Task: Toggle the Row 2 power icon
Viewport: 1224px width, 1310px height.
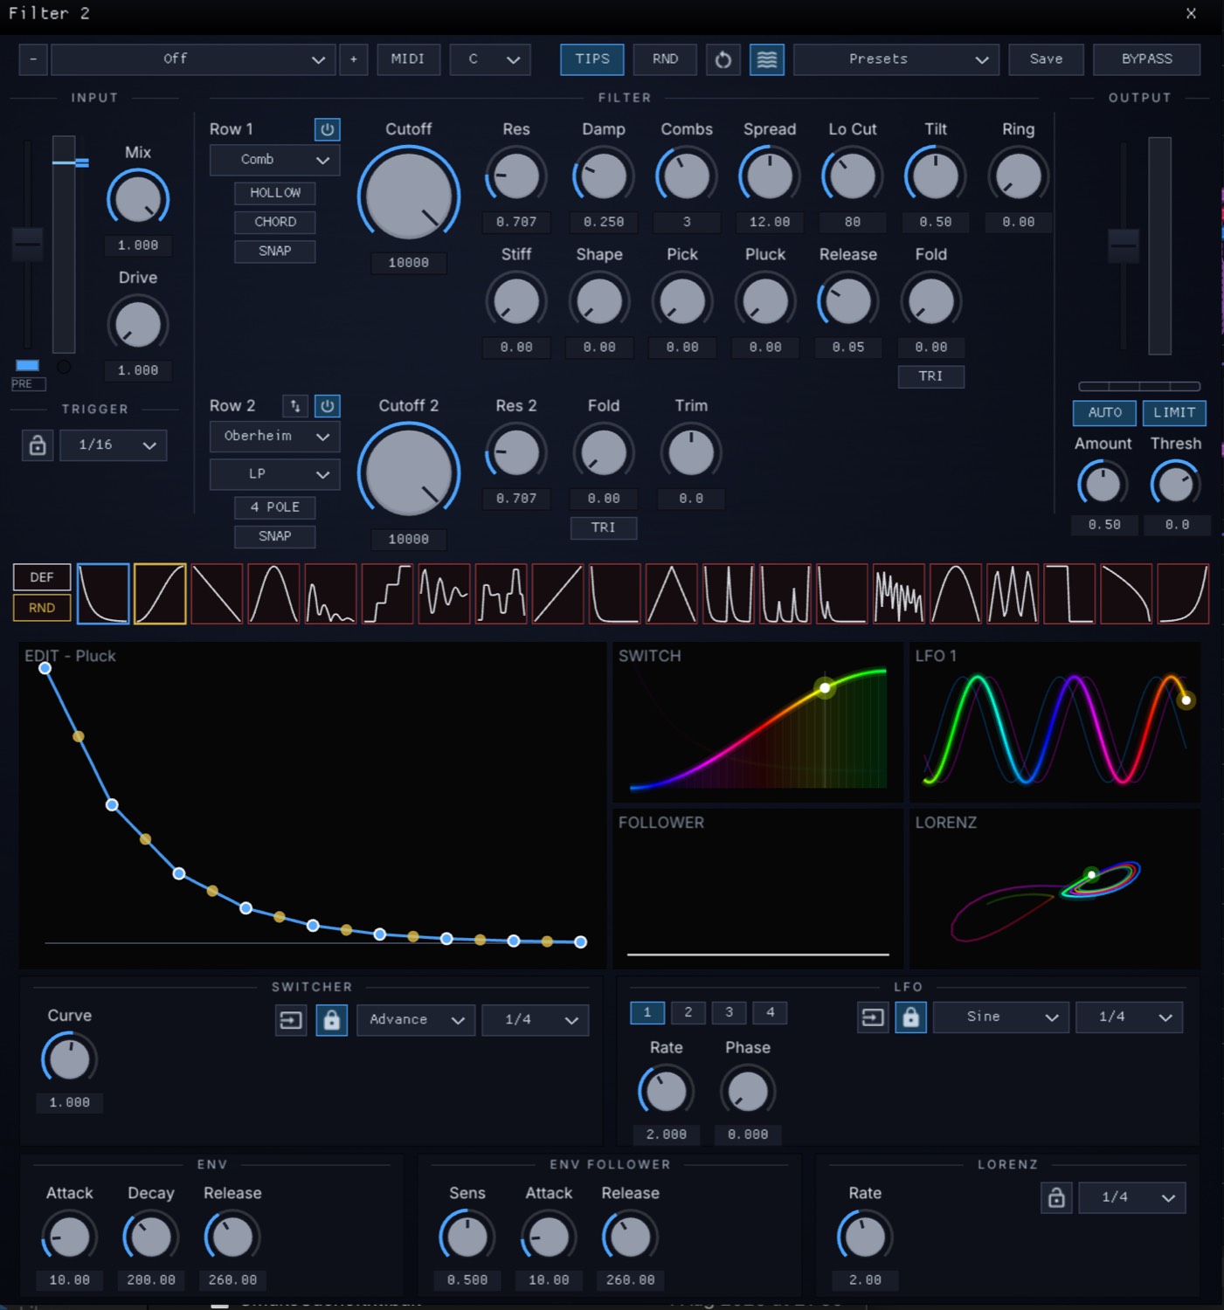Action: pos(327,406)
